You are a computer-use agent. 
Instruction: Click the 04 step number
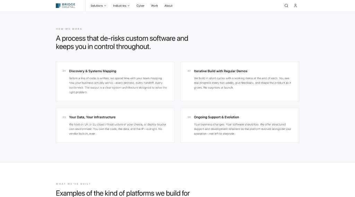[189, 117]
